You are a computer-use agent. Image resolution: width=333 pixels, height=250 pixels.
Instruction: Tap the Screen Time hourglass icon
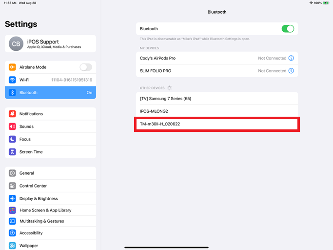12,152
